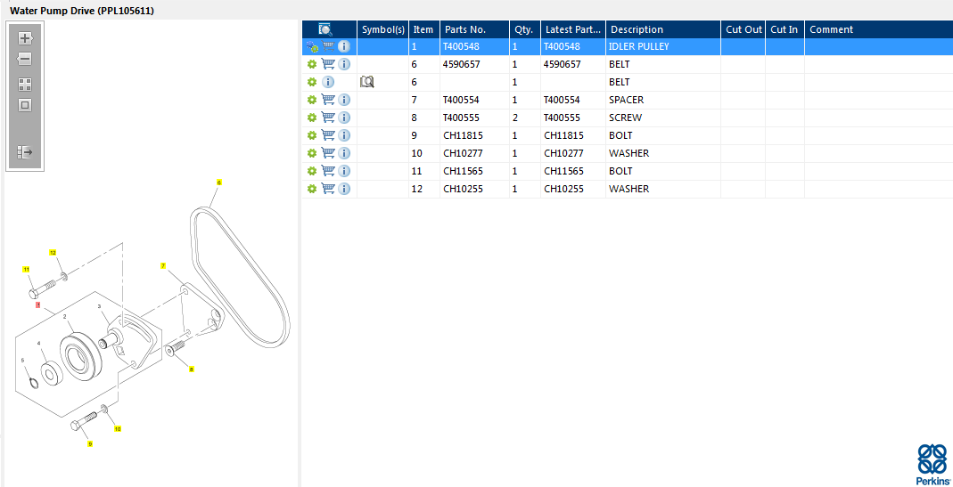The width and height of the screenshot is (953, 487).
Task: Show info for BOLT CH11565
Action: 344,171
